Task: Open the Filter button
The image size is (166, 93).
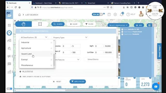Action: [89, 24]
